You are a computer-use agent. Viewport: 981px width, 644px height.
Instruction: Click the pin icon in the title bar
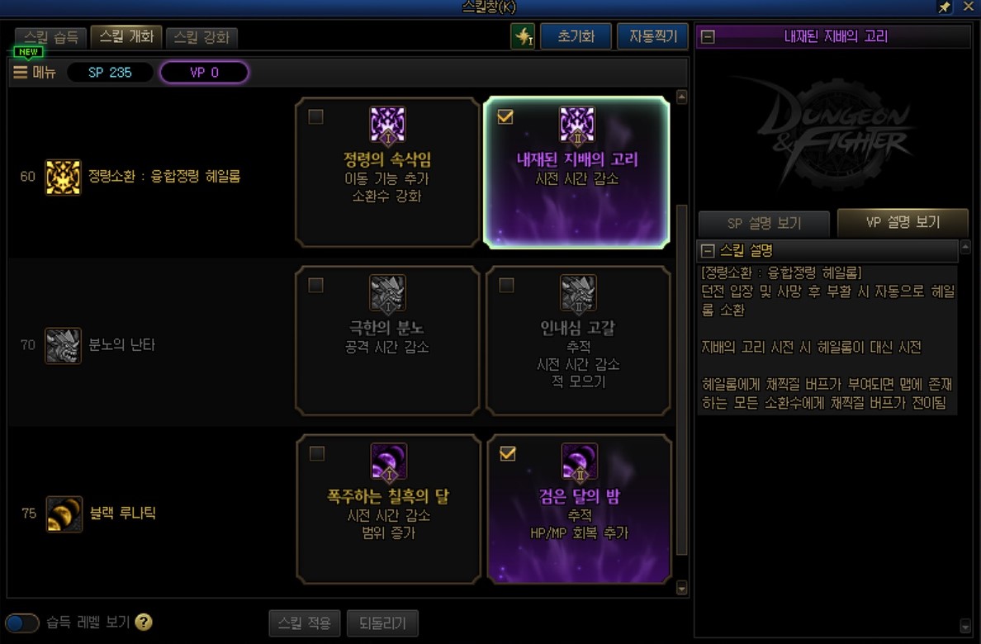click(944, 7)
